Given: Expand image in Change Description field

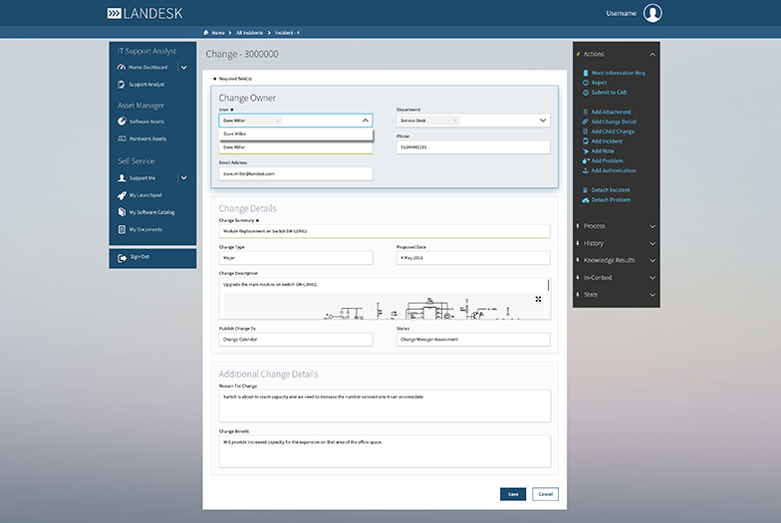Looking at the screenshot, I should (539, 299).
